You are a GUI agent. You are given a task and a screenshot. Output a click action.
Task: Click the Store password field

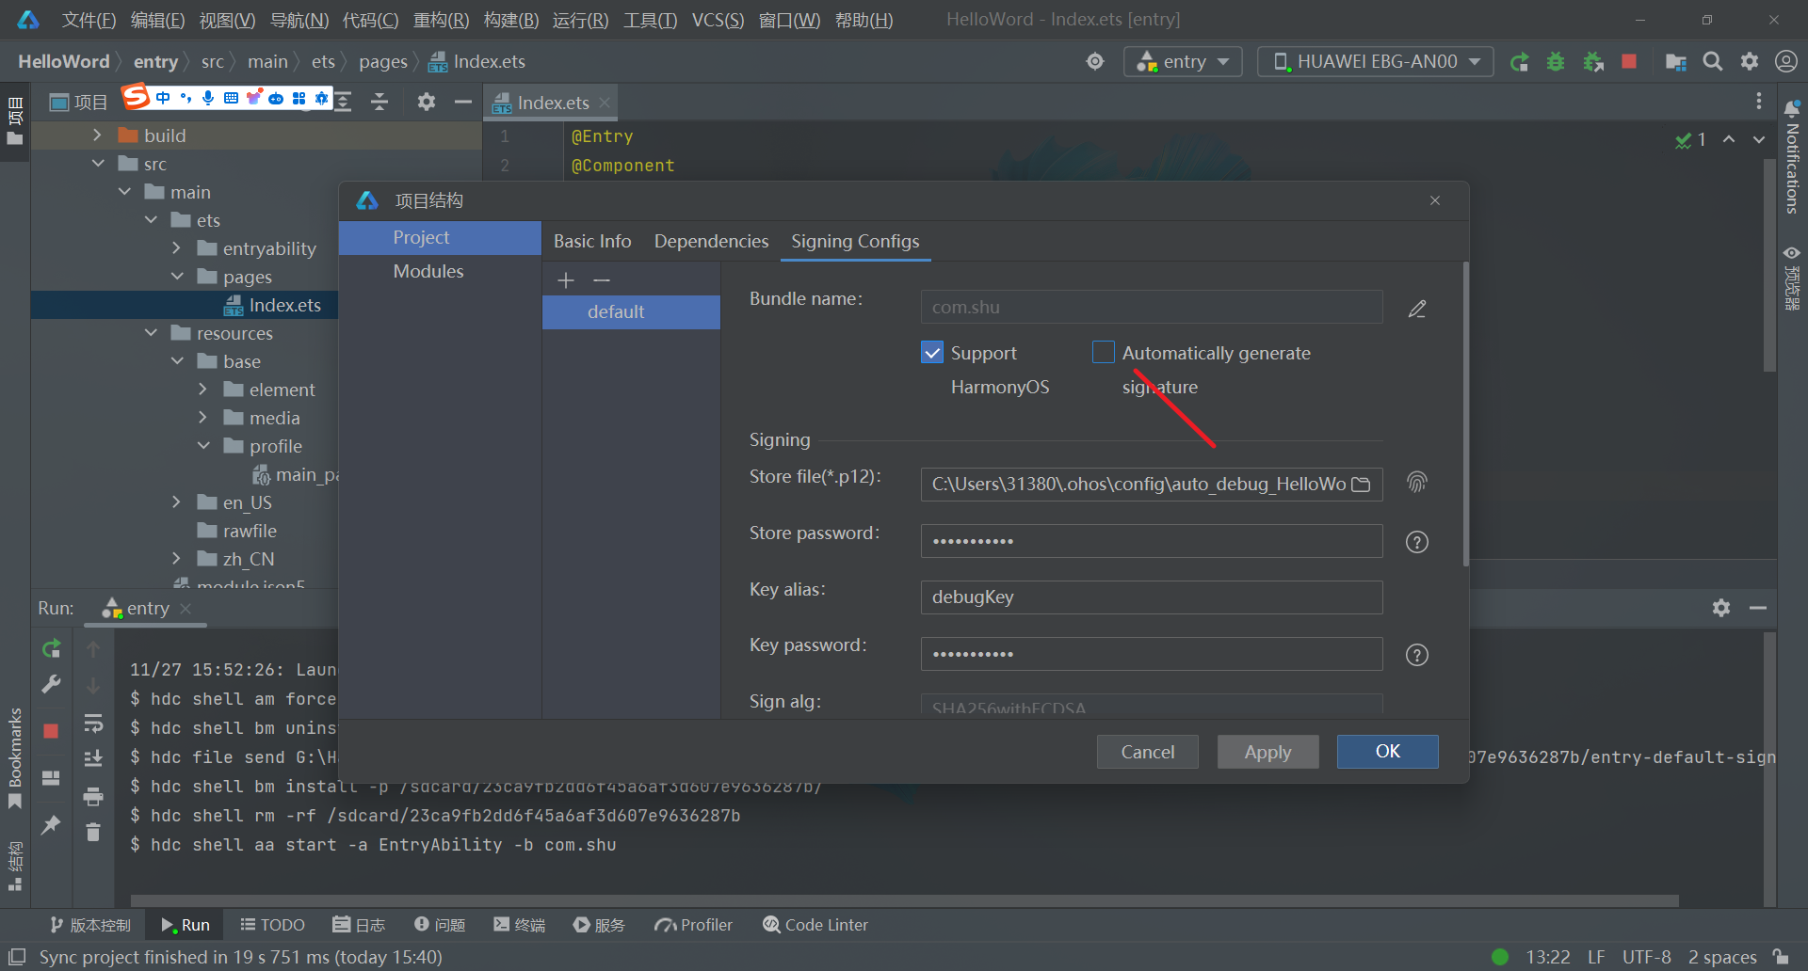click(x=1151, y=541)
